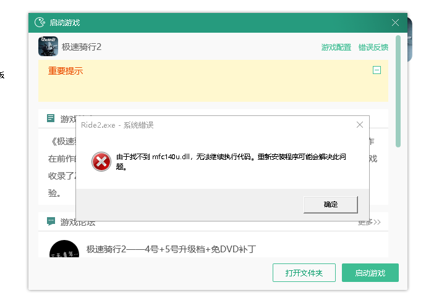Open the 错误反馈 link
This screenshot has height=306, width=447.
click(x=373, y=48)
